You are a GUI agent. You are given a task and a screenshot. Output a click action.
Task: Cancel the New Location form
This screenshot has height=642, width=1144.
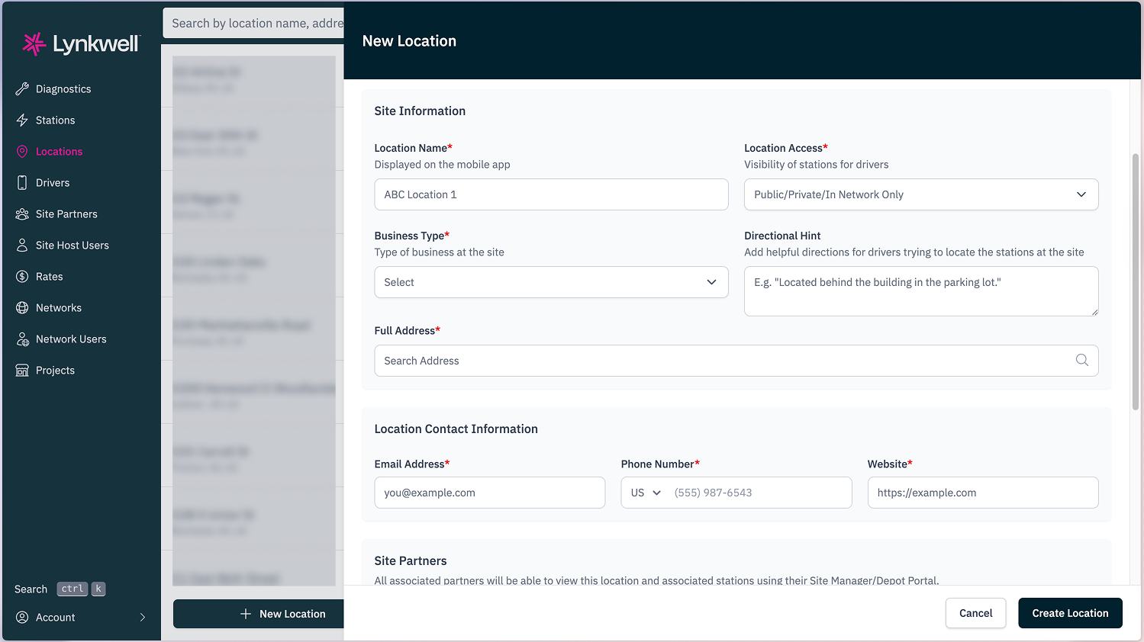point(975,613)
